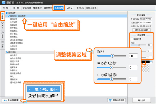Open the 动景 side tab
The image size is (156, 104).
[x=3, y=44]
